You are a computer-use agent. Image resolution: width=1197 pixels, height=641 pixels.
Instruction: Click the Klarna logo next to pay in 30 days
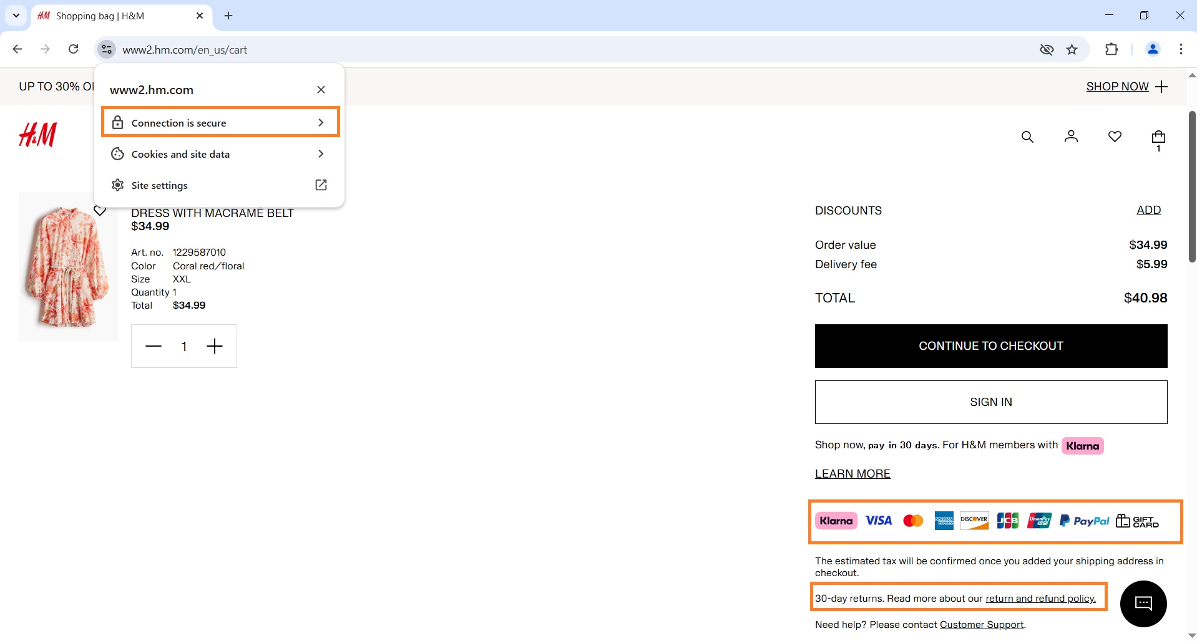[x=1082, y=445]
